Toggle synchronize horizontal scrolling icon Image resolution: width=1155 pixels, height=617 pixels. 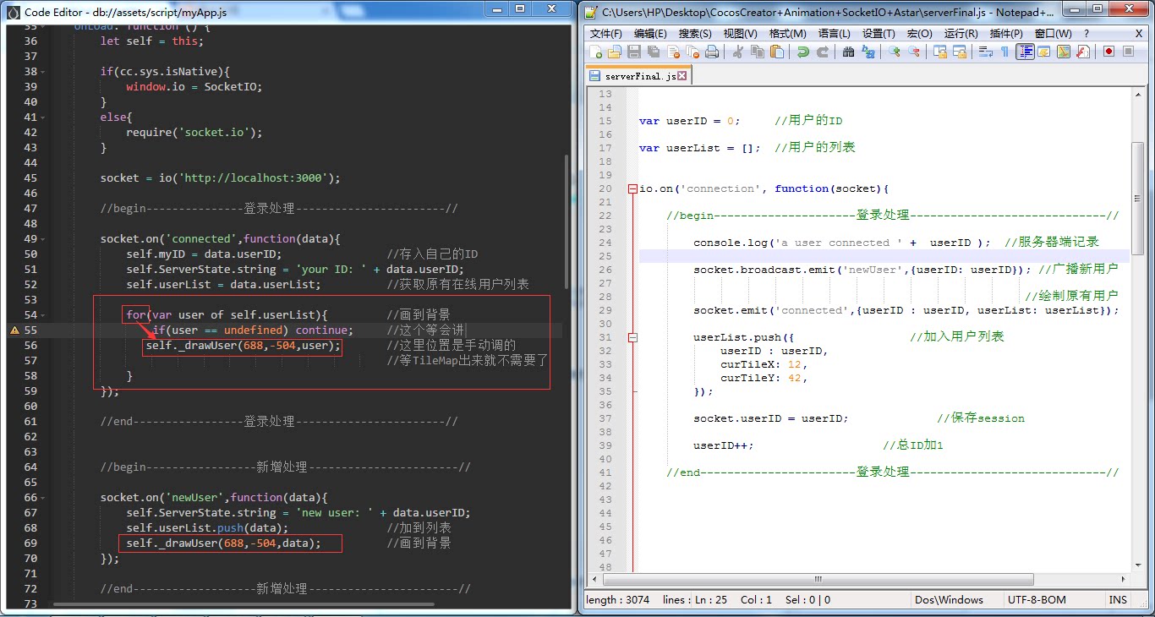(959, 52)
